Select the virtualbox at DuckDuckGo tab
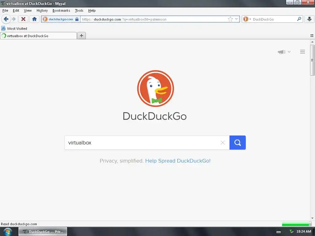This screenshot has width=315, height=236. click(38, 36)
